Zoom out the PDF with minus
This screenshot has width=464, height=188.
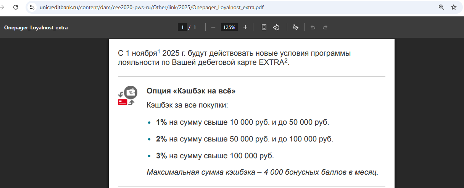click(213, 27)
